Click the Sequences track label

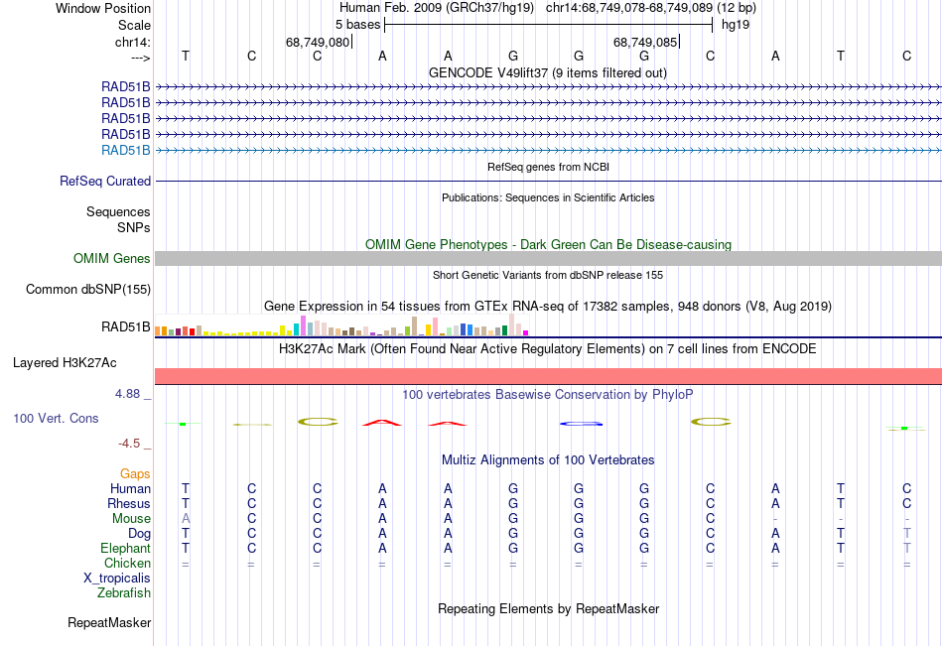click(x=118, y=211)
